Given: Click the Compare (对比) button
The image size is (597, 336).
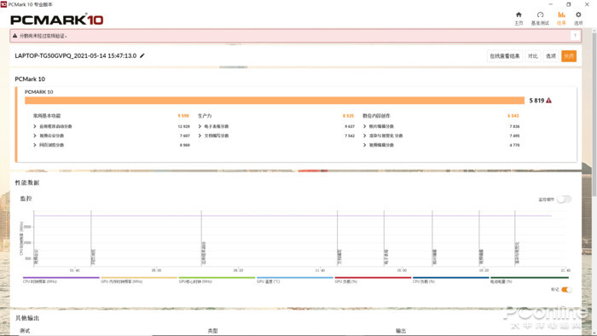Looking at the screenshot, I should (532, 56).
